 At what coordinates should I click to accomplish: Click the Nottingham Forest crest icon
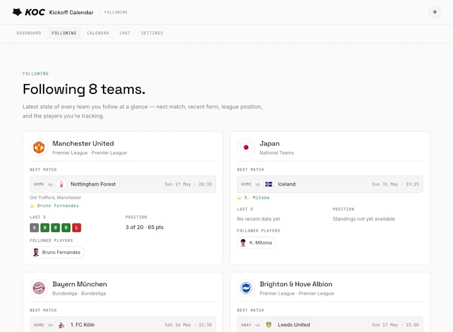click(62, 184)
